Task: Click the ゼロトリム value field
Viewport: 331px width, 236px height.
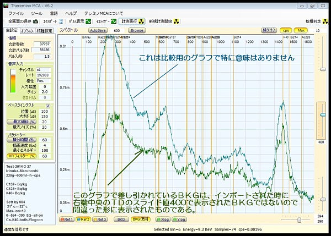Action: 45,97
